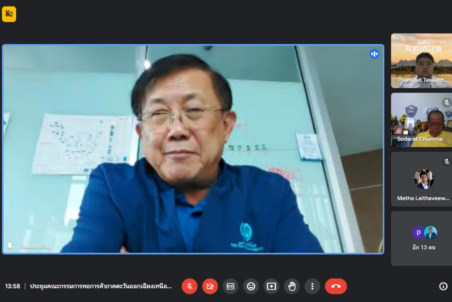452x302 pixels.
Task: Leave the call with the red hang-up button
Action: (x=336, y=286)
